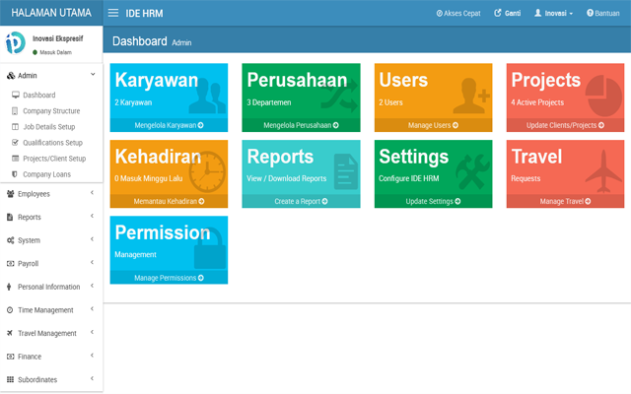Screen dimensions: 631x394
Task: Expand the Reports sidebar chevron
Action: tap(92, 217)
